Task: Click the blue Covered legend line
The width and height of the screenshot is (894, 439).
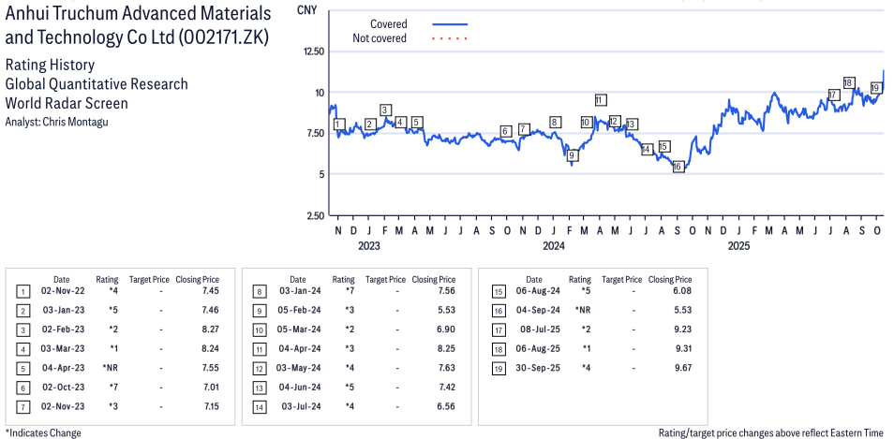Action: tap(450, 23)
